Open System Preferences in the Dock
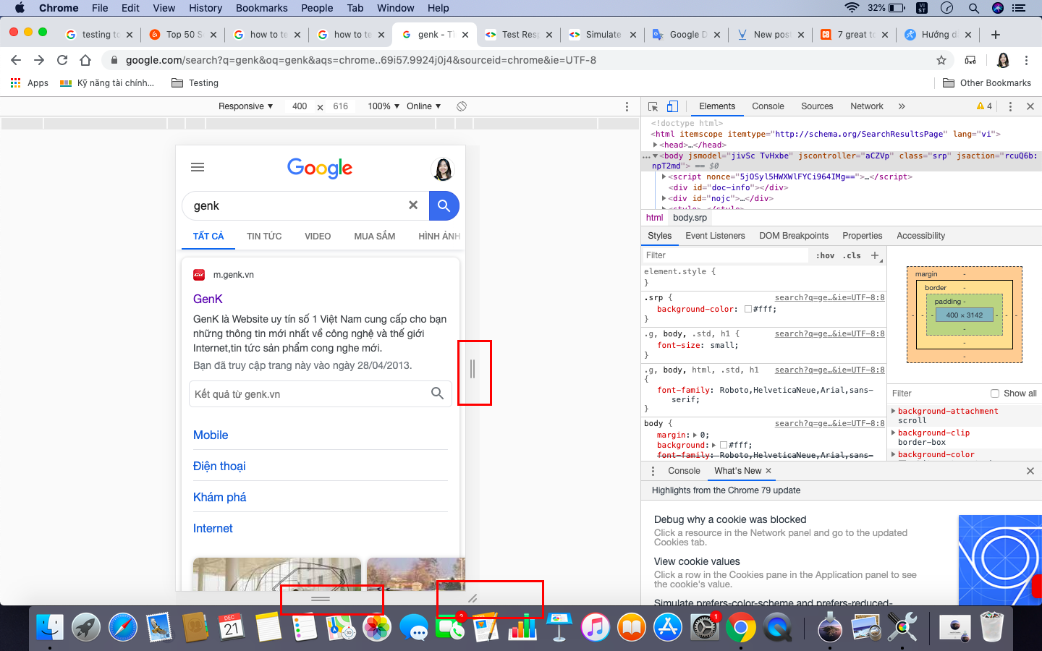Viewport: 1042px width, 651px height. pos(704,627)
